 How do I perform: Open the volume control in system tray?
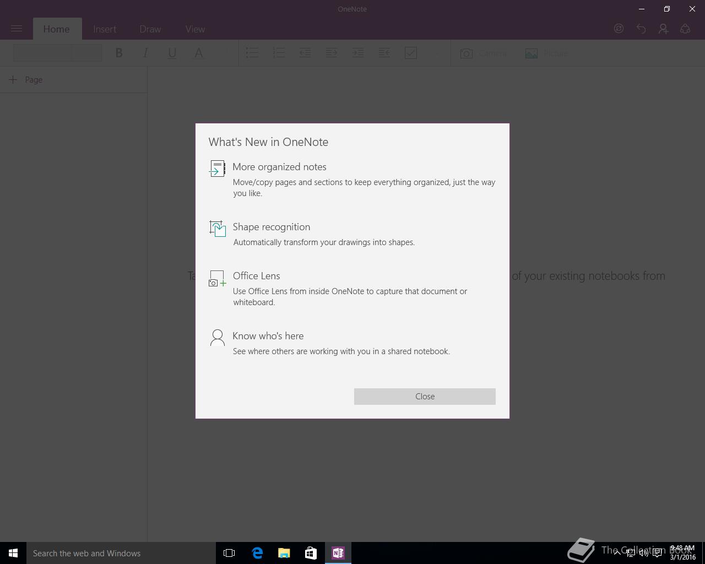click(x=644, y=553)
